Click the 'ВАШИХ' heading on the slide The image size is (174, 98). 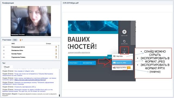[79, 39]
